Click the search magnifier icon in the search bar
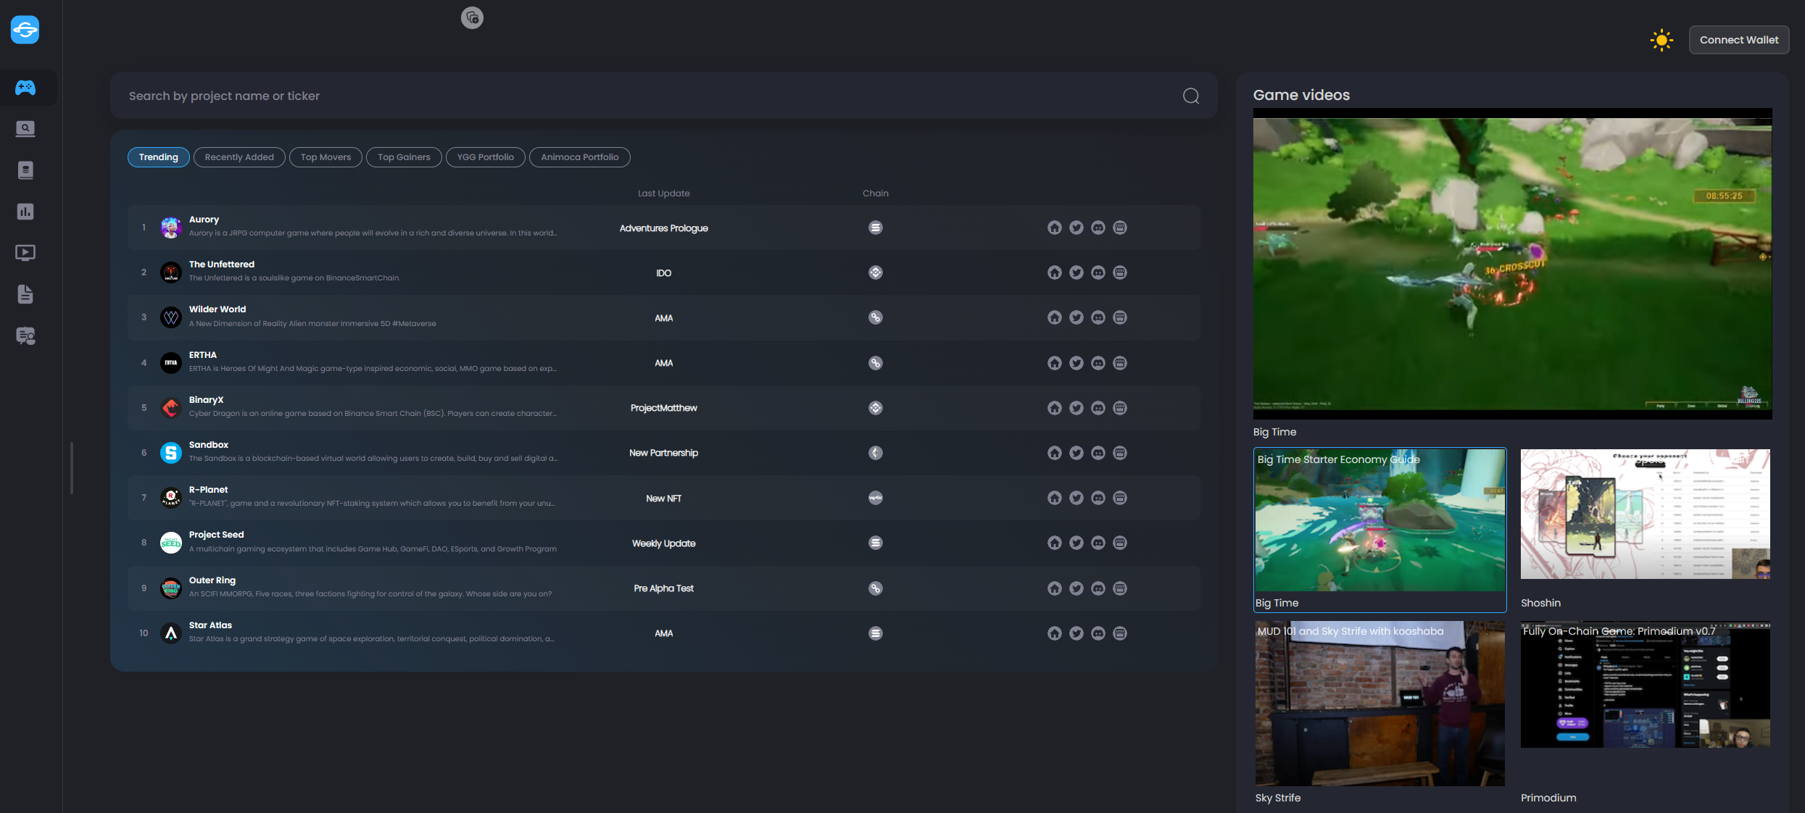 pyautogui.click(x=1190, y=96)
